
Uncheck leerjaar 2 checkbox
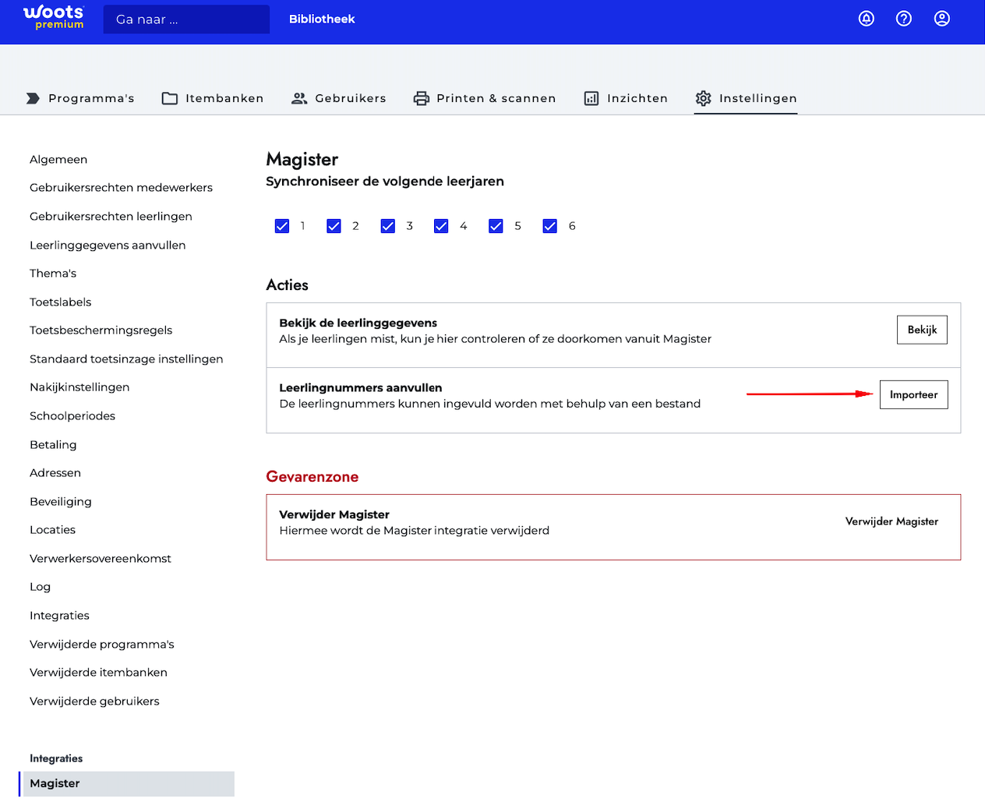(334, 226)
